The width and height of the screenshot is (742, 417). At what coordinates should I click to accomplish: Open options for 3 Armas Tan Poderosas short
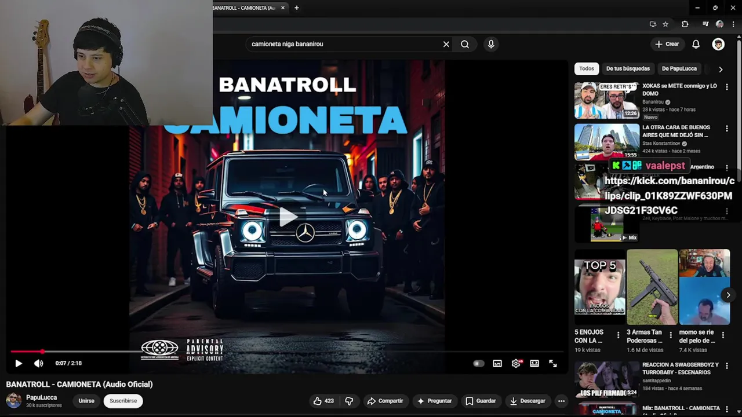pyautogui.click(x=671, y=335)
